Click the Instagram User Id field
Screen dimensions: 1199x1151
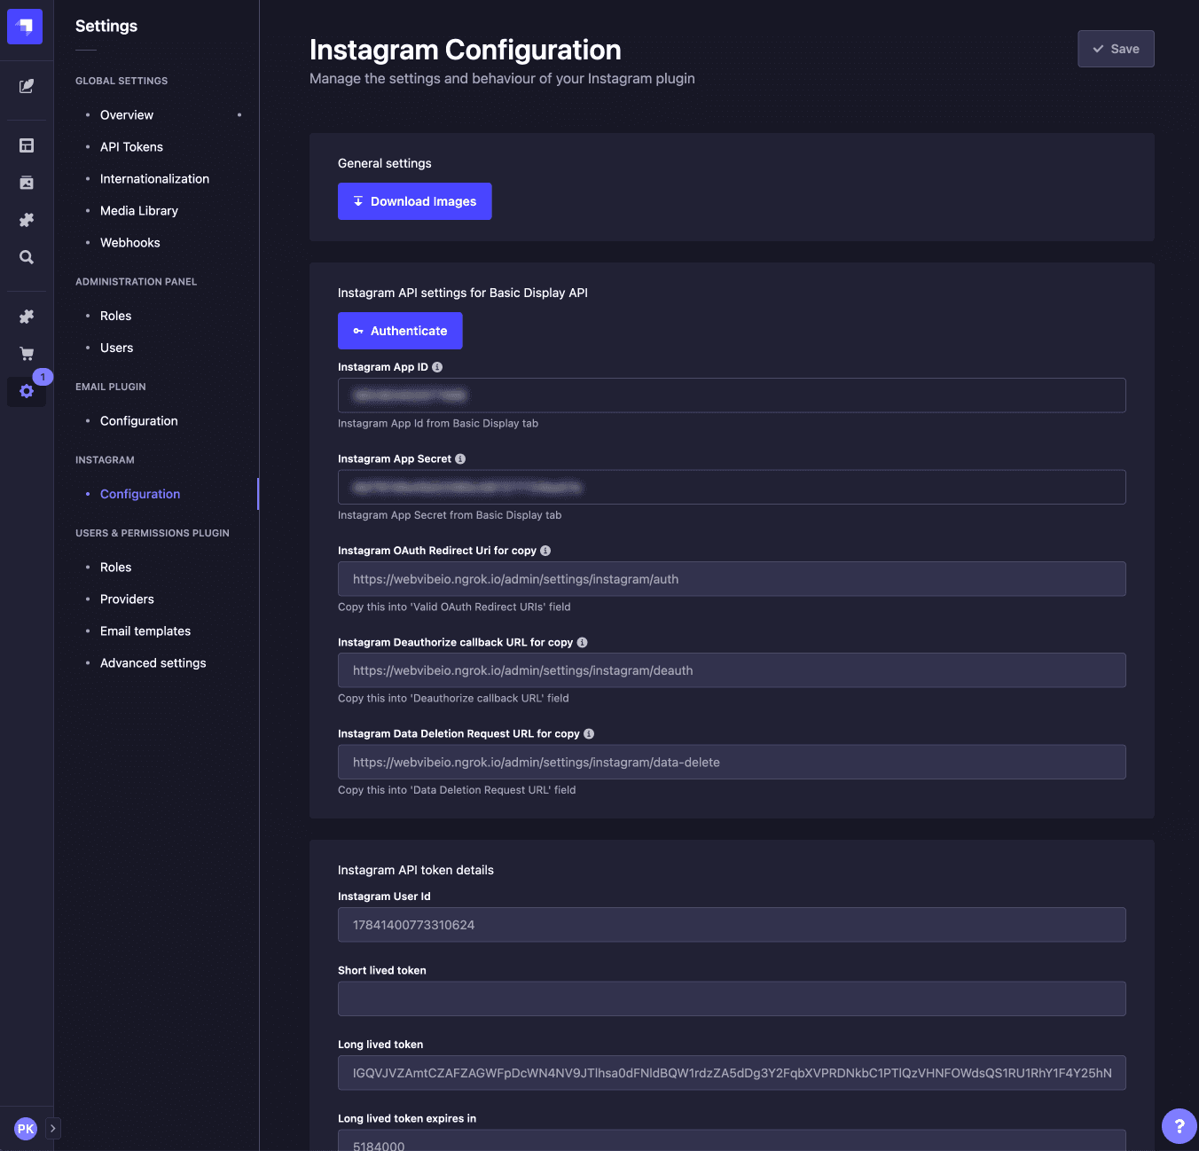[732, 925]
